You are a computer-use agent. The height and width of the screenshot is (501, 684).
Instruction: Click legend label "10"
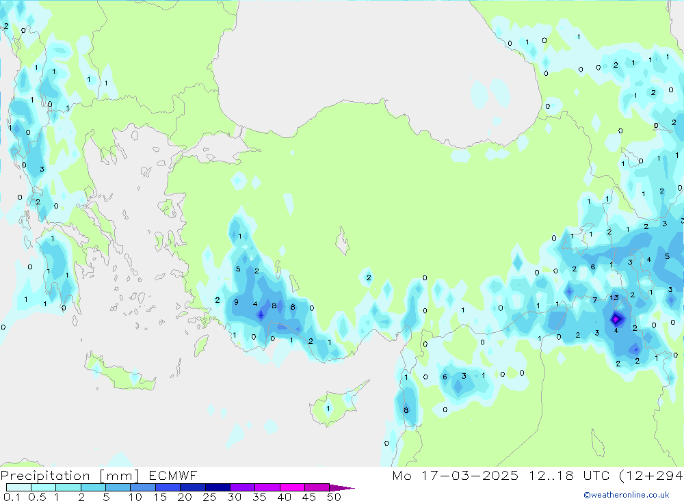(x=135, y=497)
